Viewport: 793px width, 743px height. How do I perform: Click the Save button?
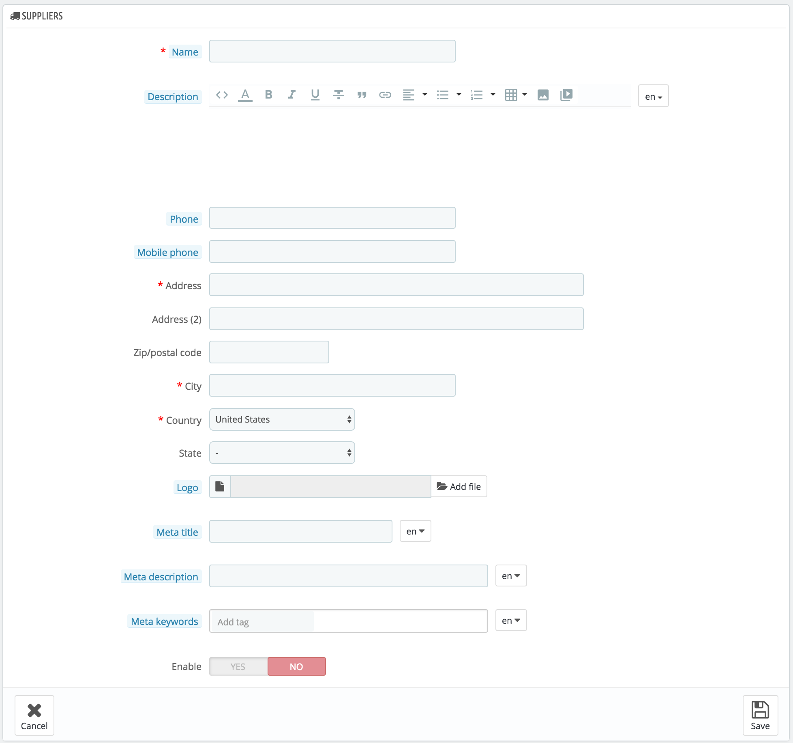(760, 715)
